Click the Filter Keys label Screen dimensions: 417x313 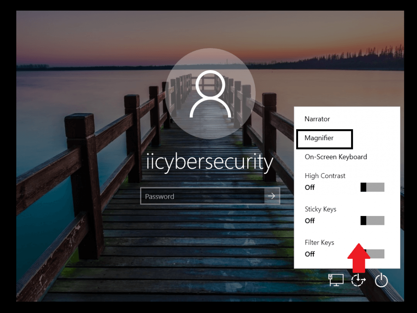point(319,242)
